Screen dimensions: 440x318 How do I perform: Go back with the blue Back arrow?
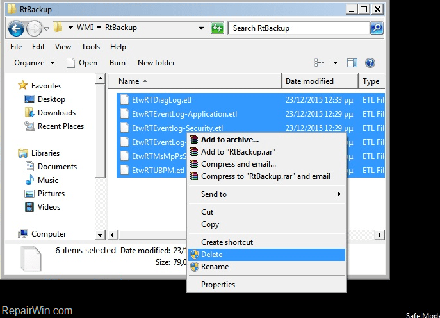(x=16, y=28)
